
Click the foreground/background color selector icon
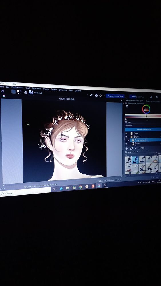[x=19, y=92]
